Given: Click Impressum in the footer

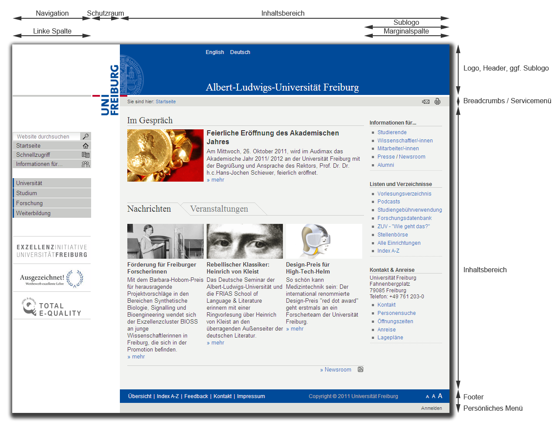Looking at the screenshot, I should (x=251, y=396).
